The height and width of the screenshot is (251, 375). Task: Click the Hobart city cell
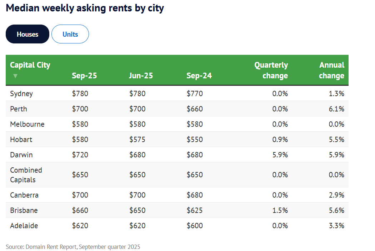(21, 140)
